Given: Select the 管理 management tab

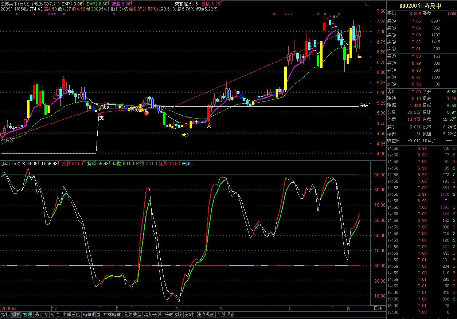Looking at the screenshot, I should coord(27,315).
